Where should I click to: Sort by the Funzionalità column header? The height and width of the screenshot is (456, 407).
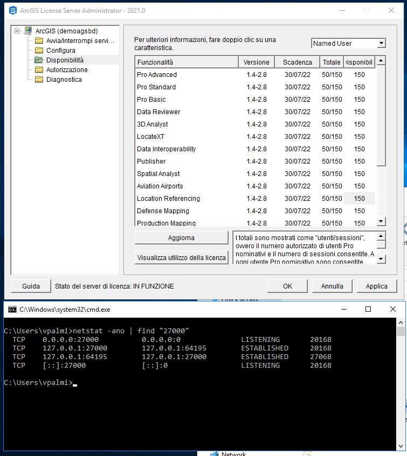(x=187, y=62)
